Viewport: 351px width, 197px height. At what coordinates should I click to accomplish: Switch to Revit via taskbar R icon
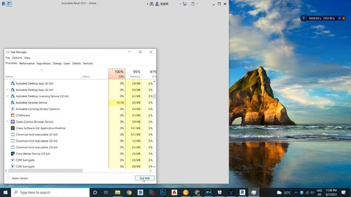242,192
